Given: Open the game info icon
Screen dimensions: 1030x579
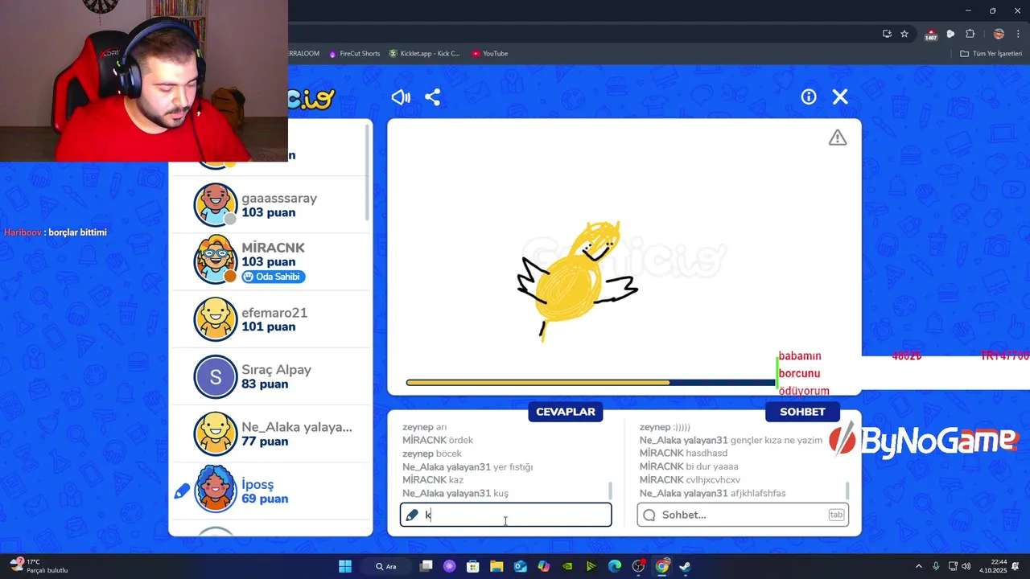Looking at the screenshot, I should pyautogui.click(x=809, y=96).
